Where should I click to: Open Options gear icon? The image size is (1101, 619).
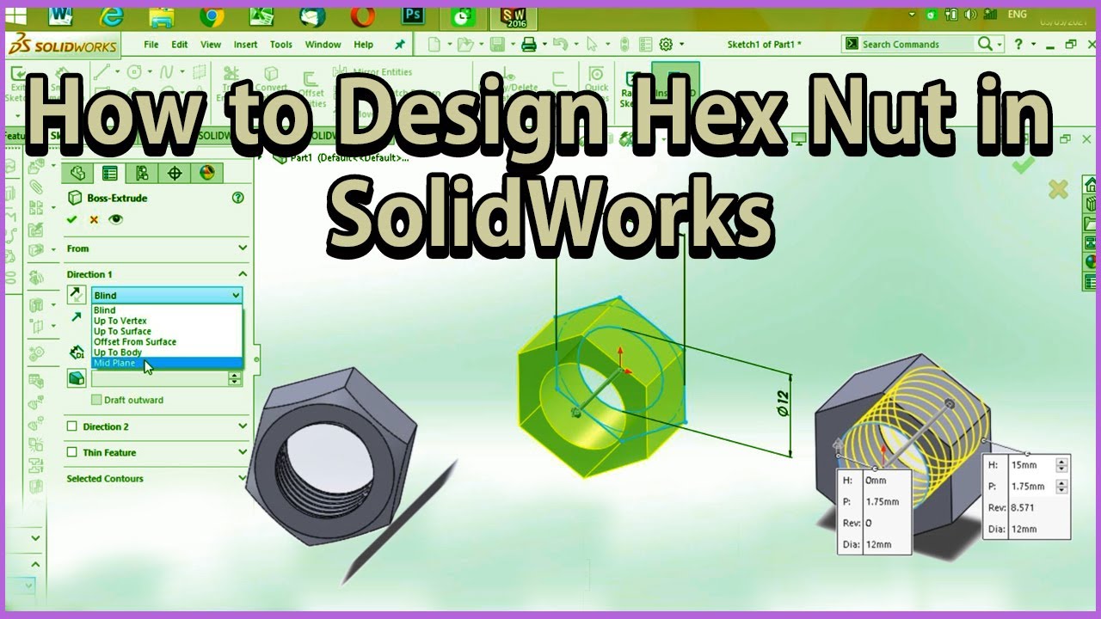(x=666, y=45)
